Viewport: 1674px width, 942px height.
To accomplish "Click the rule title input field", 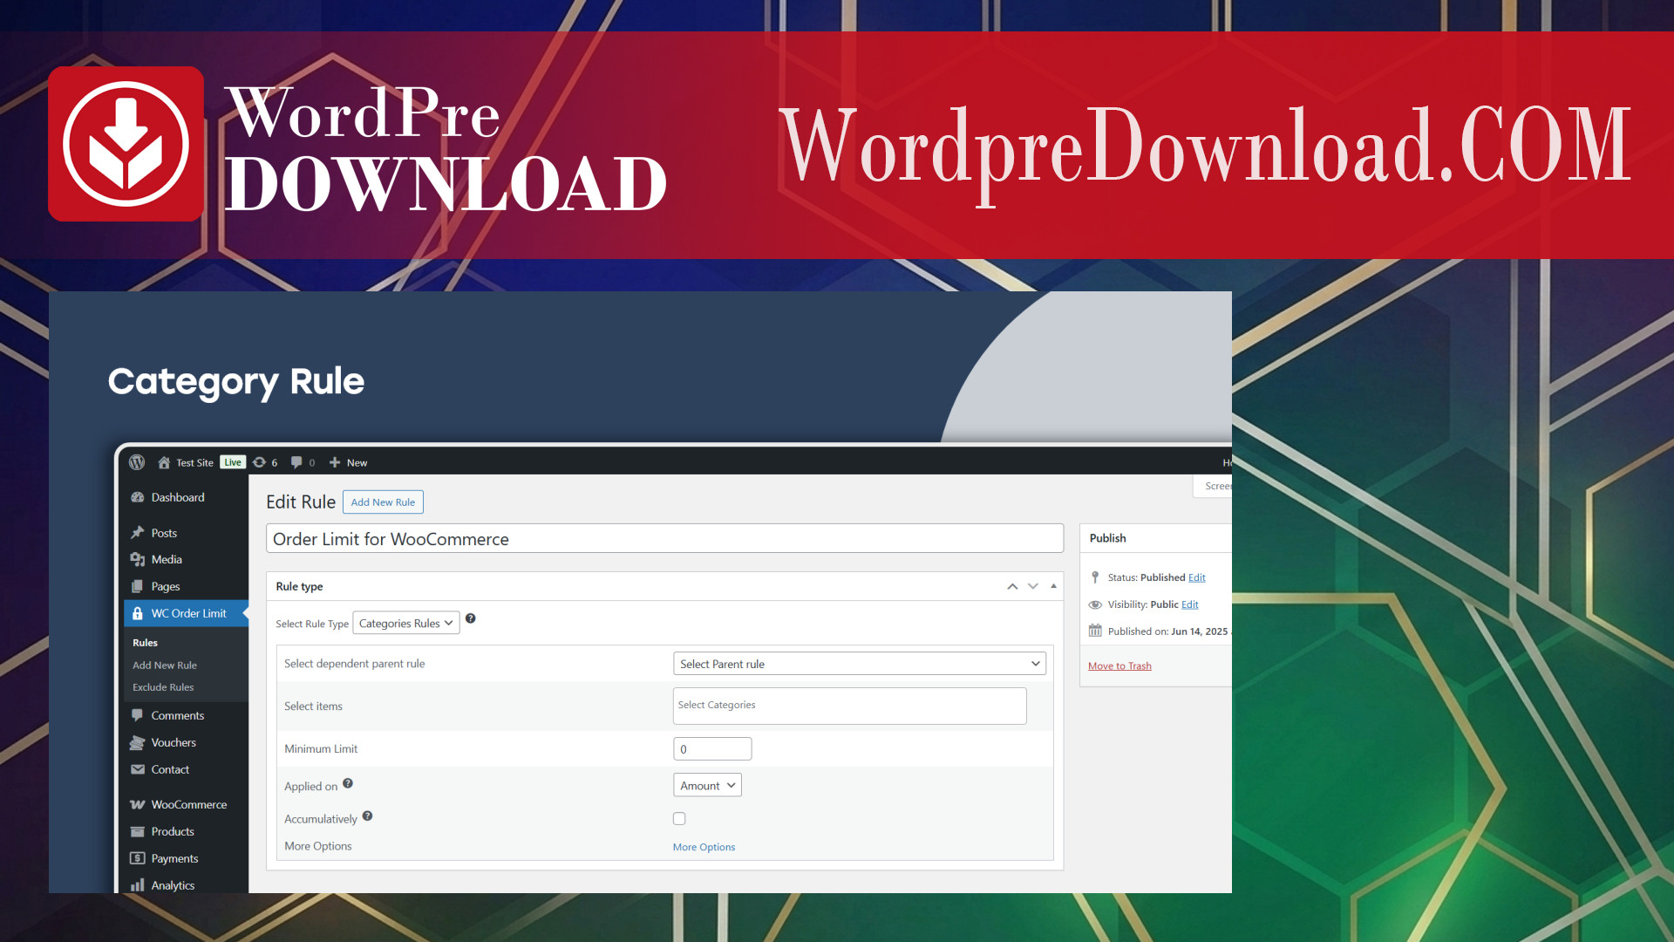I will (664, 538).
